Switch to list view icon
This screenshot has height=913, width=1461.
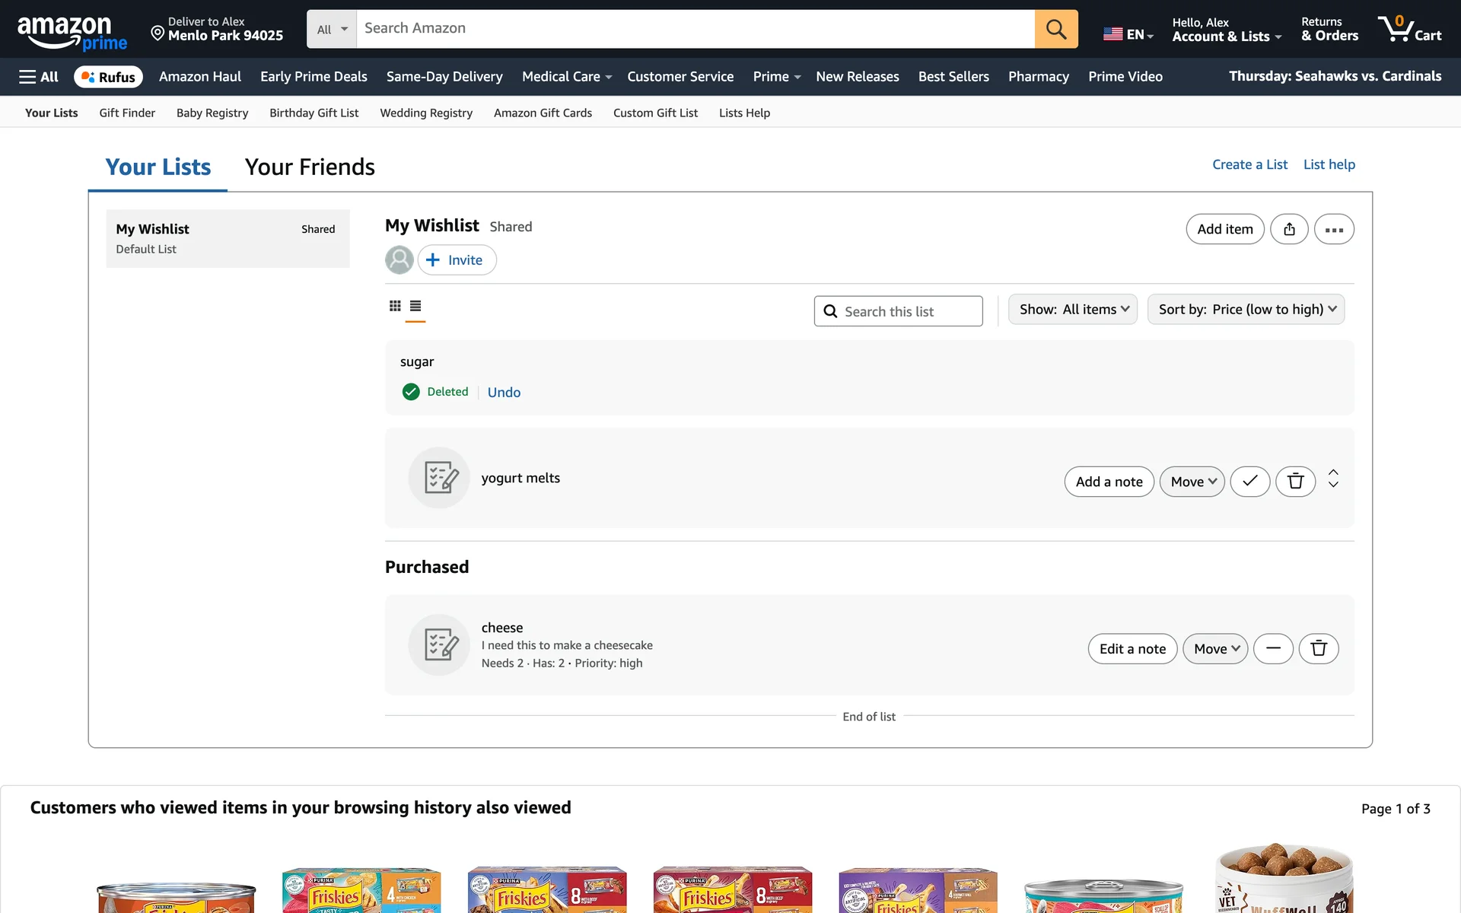tap(415, 306)
